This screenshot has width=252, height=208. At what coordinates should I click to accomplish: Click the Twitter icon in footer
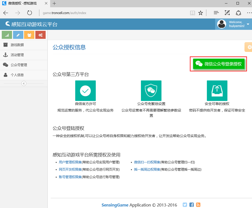(185, 205)
